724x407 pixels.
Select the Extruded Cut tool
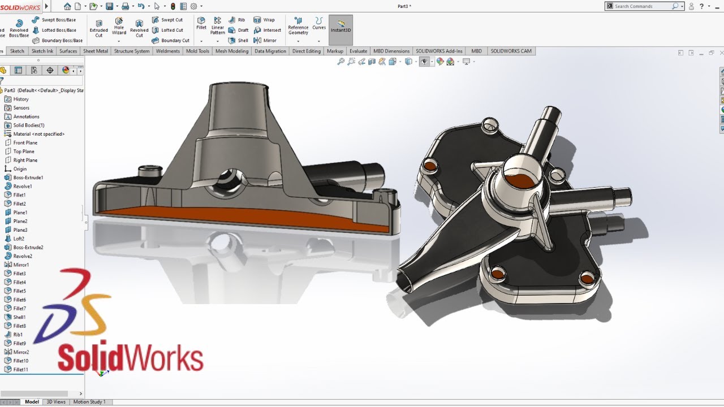pyautogui.click(x=98, y=29)
